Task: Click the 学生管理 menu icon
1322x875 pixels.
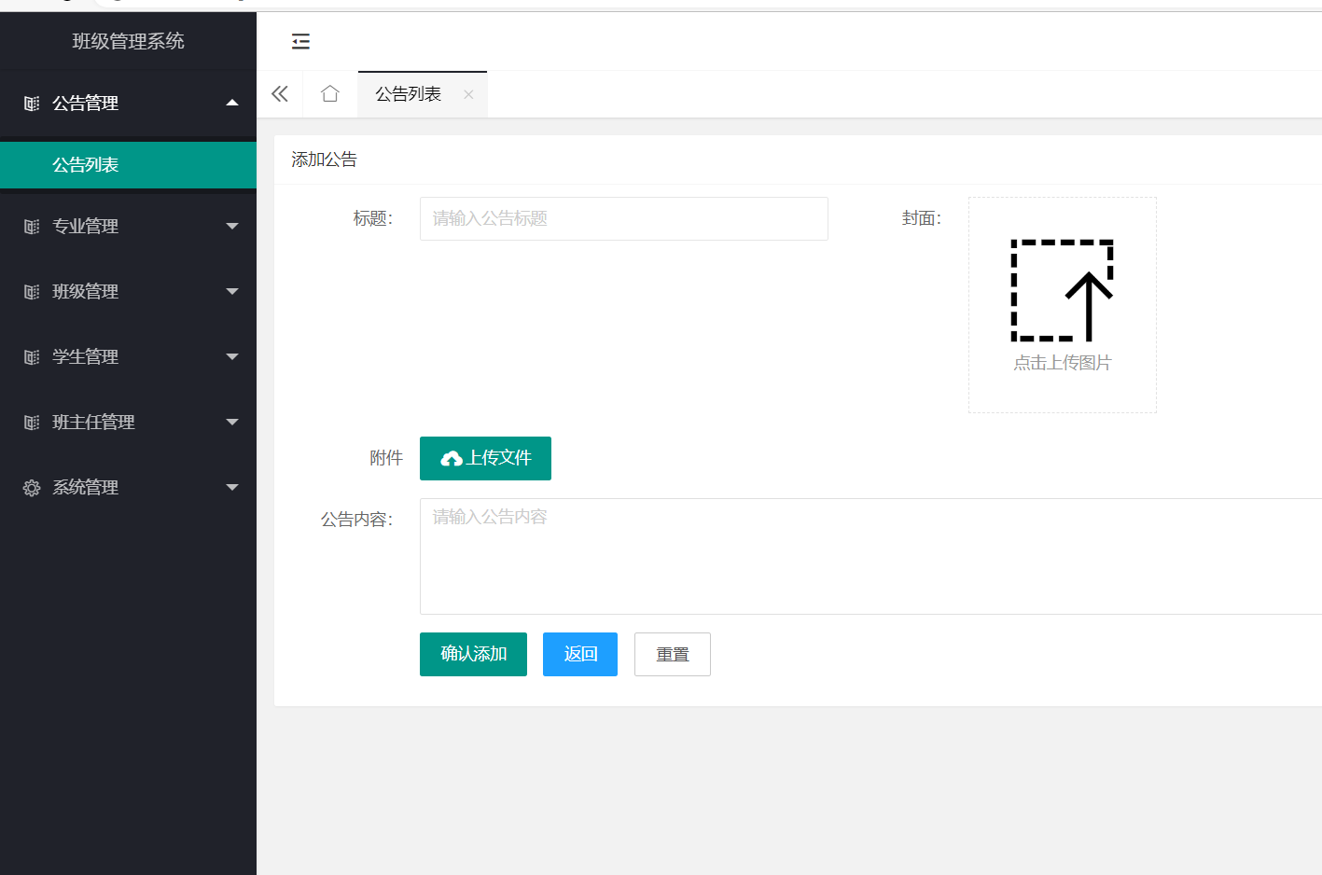Action: (x=32, y=357)
